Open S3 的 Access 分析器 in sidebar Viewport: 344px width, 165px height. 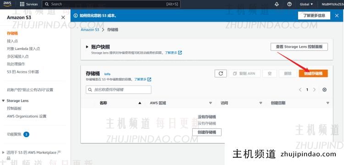pos(23,72)
